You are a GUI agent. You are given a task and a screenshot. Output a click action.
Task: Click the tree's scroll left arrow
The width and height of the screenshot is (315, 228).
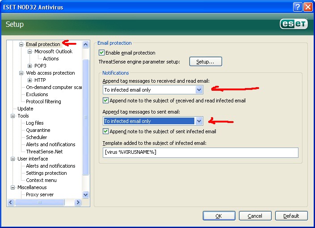11,202
